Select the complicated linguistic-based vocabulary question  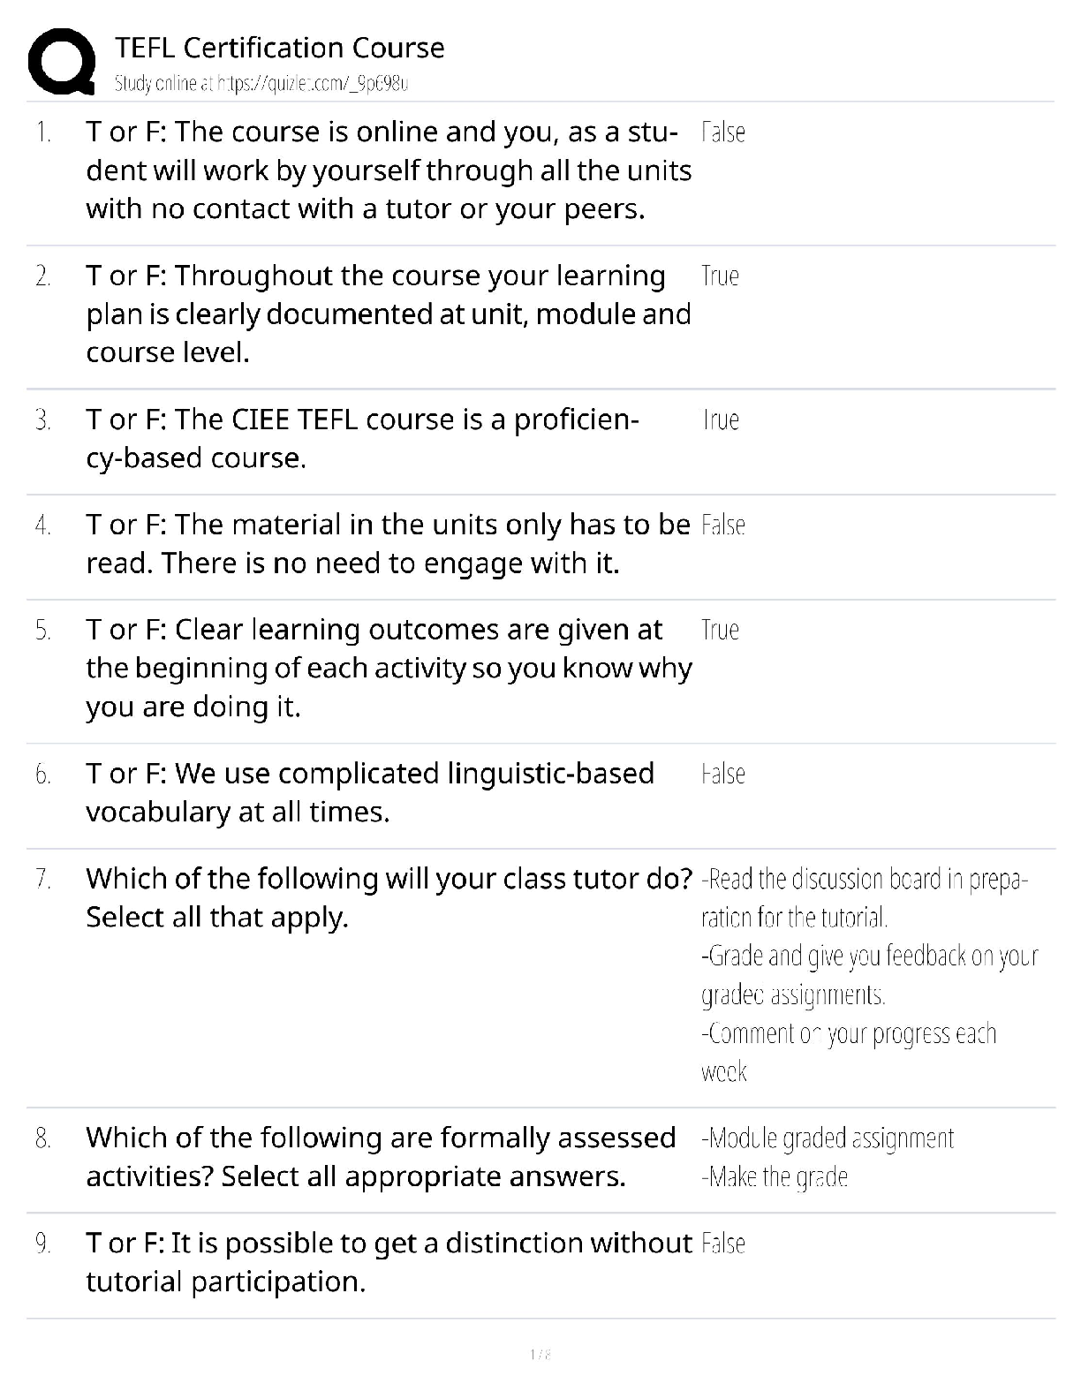pyautogui.click(x=370, y=792)
